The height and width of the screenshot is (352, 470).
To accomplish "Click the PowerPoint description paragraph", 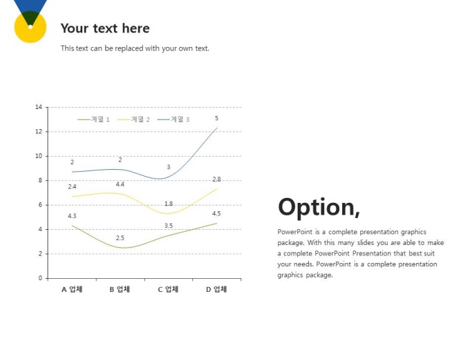I will (x=361, y=253).
